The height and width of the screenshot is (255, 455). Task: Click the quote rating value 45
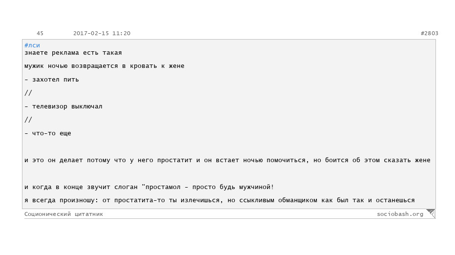click(40, 33)
